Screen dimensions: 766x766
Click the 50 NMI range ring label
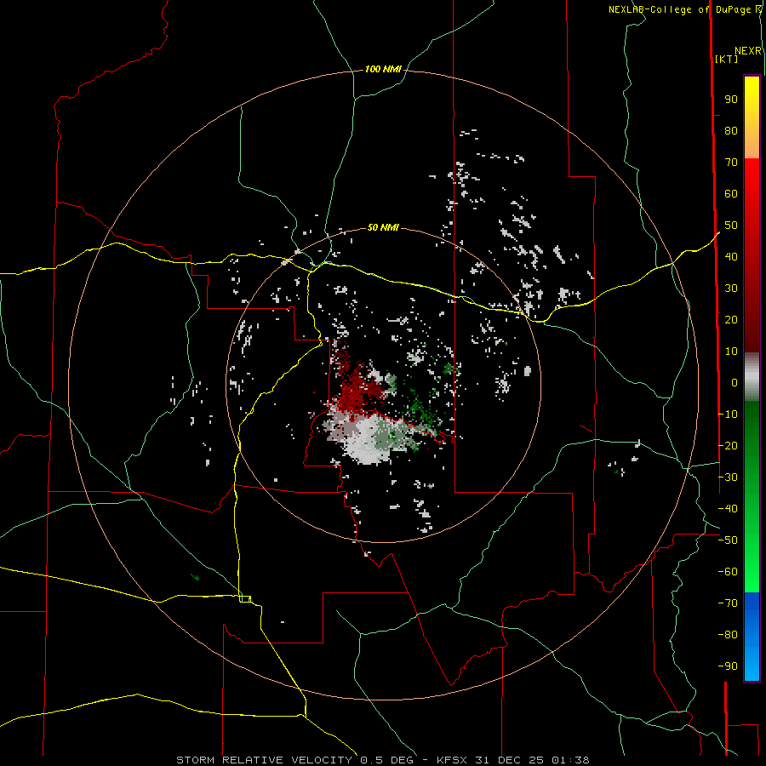coord(383,227)
